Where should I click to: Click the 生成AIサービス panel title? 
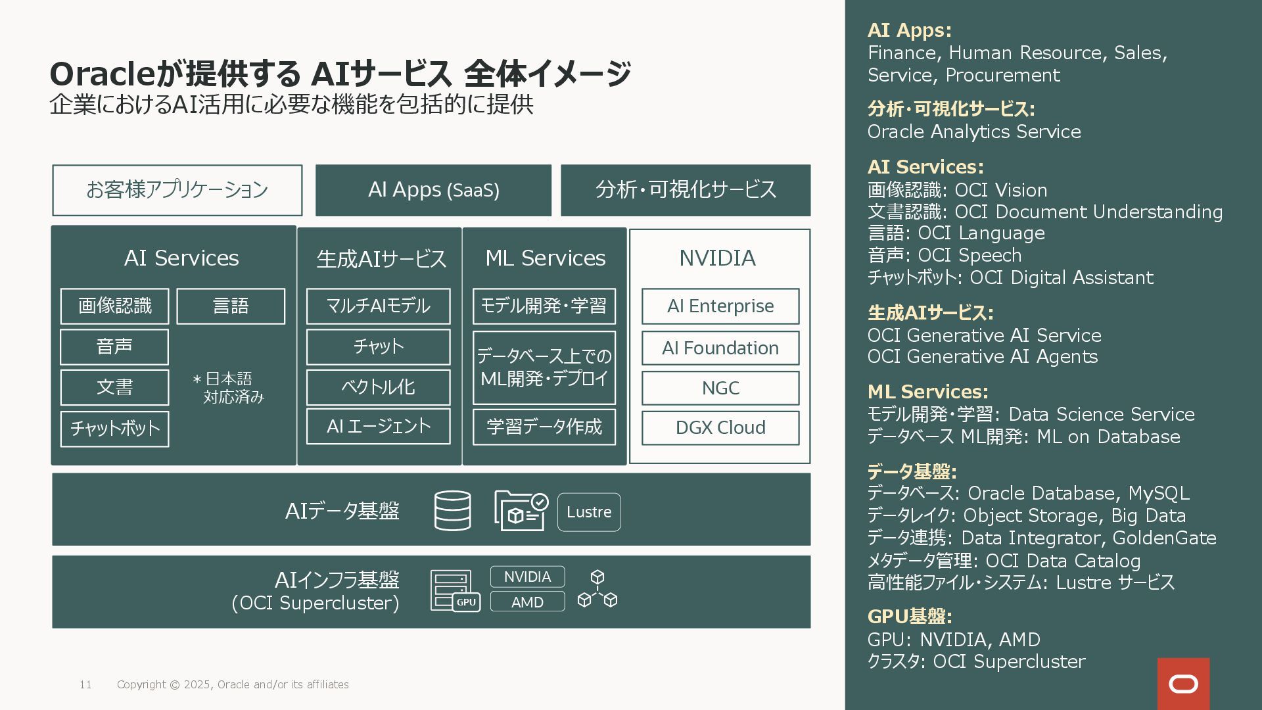(381, 258)
